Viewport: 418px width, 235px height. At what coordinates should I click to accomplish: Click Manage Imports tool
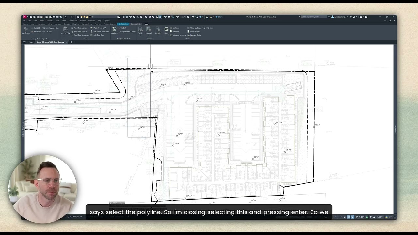(178, 35)
